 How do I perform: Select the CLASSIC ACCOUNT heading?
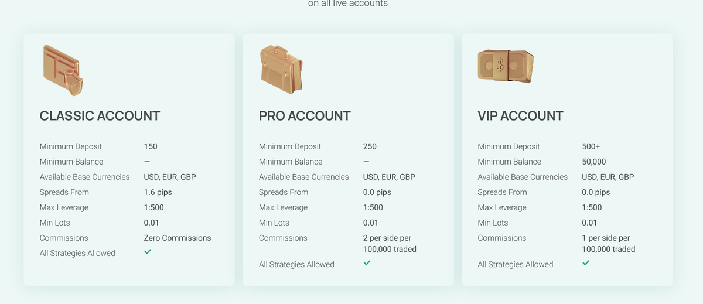[x=100, y=116]
